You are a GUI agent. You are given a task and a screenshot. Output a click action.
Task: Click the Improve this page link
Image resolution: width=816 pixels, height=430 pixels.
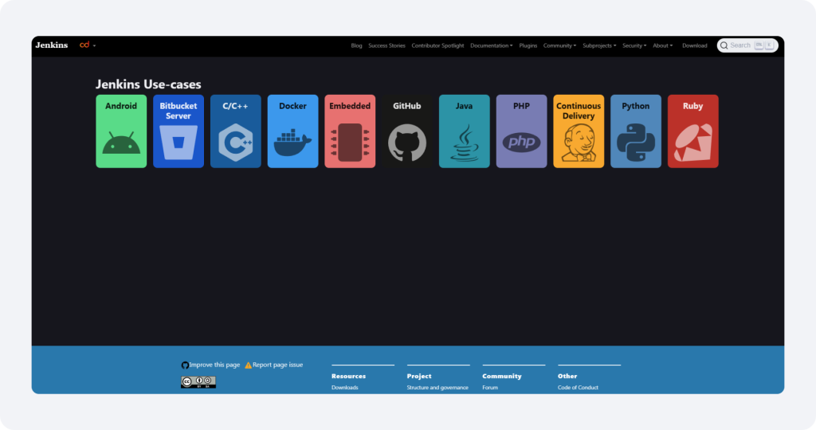click(210, 365)
